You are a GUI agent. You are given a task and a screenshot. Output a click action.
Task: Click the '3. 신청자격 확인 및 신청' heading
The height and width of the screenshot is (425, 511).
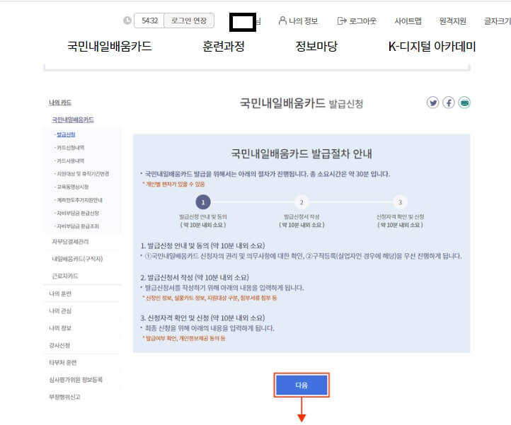(202, 318)
